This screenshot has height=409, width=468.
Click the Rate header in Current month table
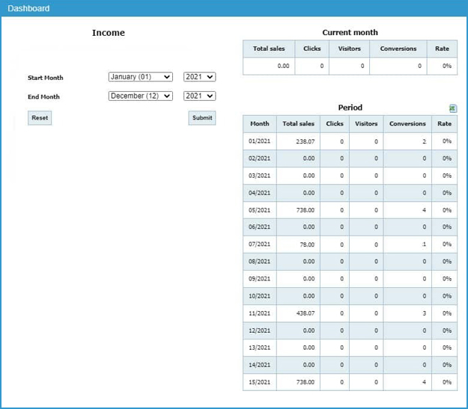point(443,49)
